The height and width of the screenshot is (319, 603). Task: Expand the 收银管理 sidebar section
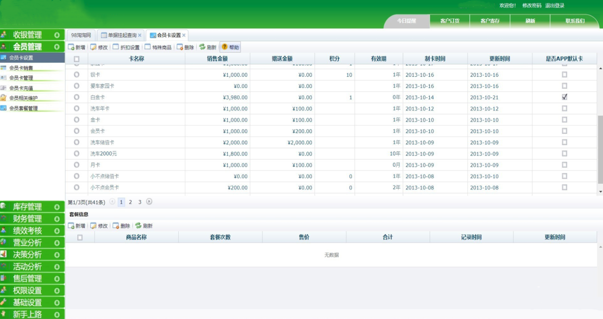(x=32, y=35)
